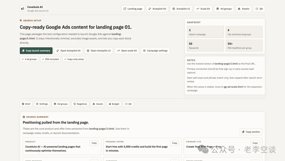
Task: Switch to the Budget tab
Action: 114,104
